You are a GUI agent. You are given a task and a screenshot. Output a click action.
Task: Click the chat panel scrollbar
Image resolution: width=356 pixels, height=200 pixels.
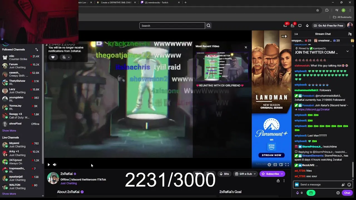tap(353, 169)
